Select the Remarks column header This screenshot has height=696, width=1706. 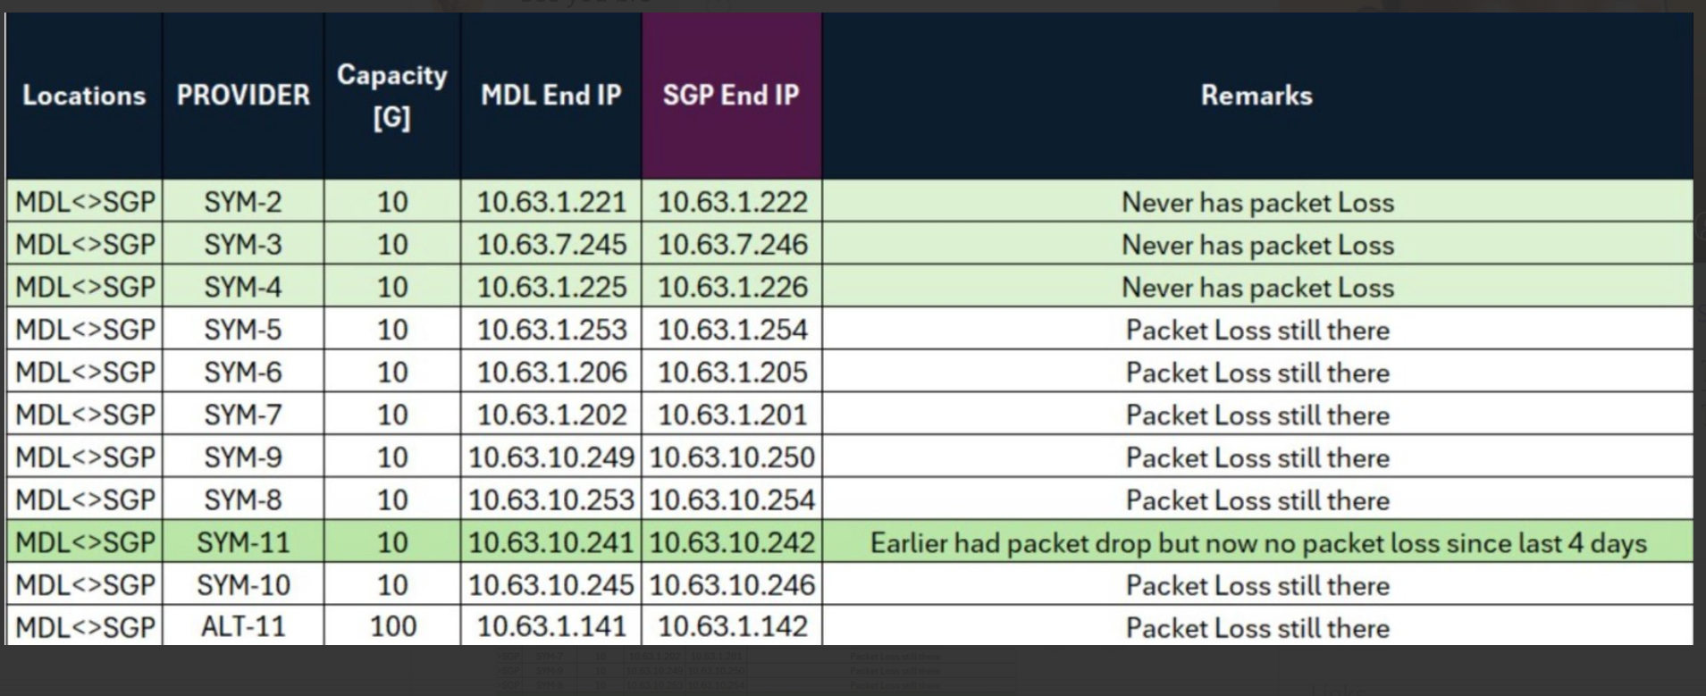1256,96
